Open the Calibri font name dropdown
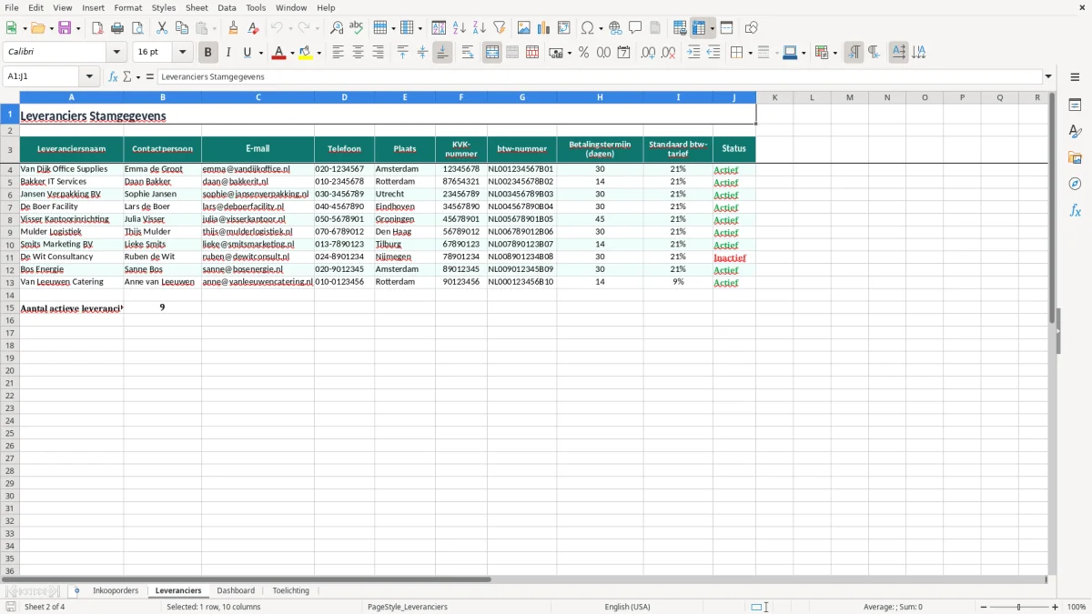The height and width of the screenshot is (614, 1092). (116, 53)
